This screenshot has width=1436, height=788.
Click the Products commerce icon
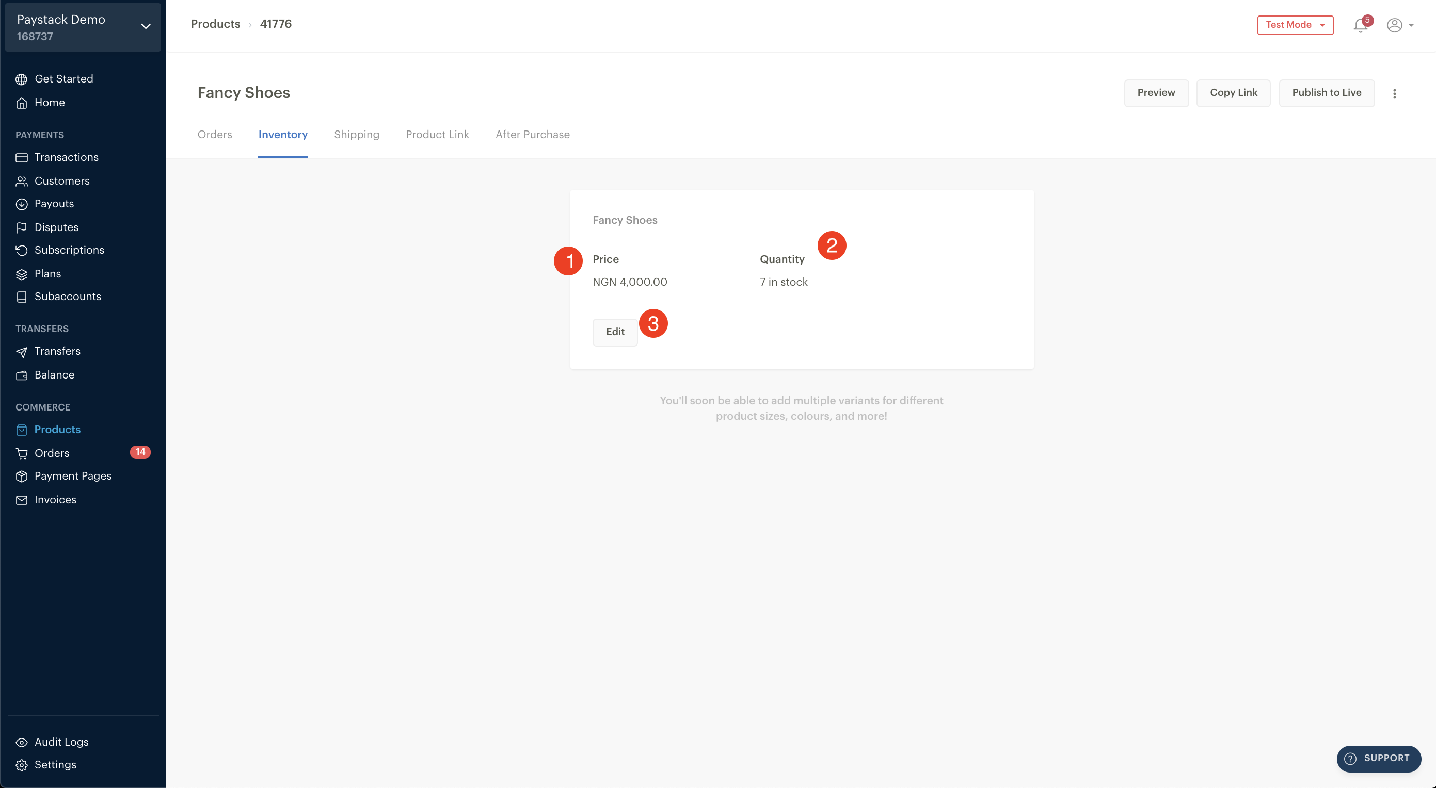[x=21, y=430]
